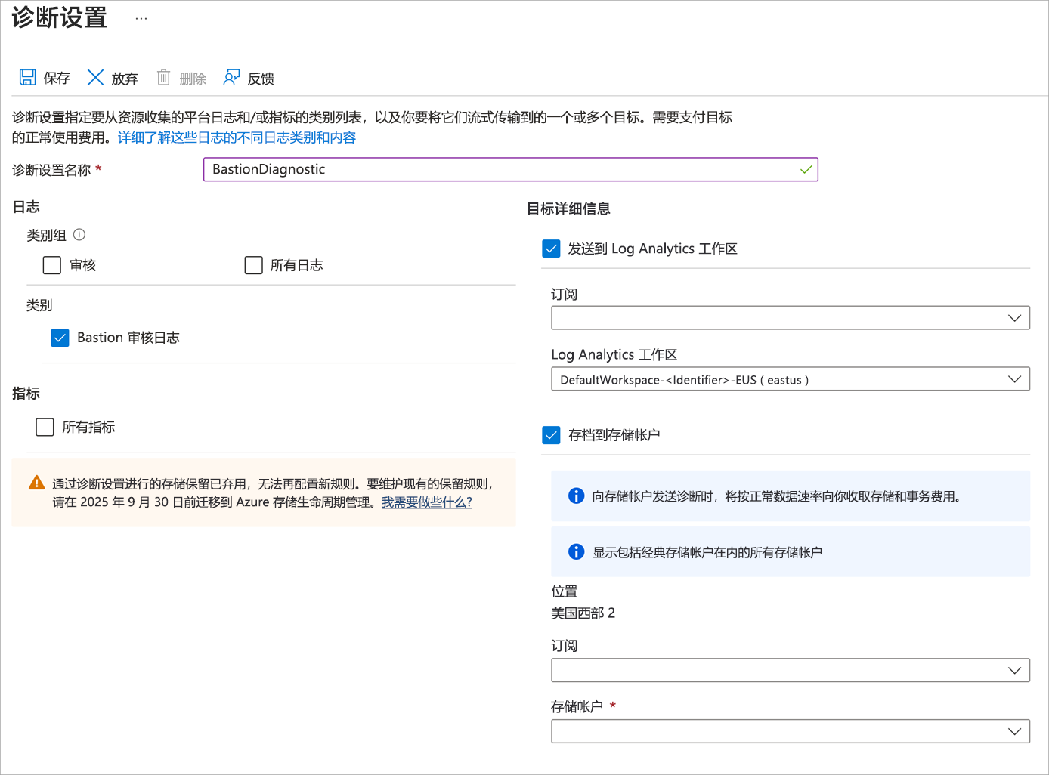
Task: Click the 指标 section heading
Action: pos(26,393)
